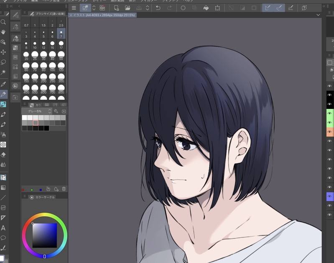Switch to イラスト canvas tab

click(102, 15)
